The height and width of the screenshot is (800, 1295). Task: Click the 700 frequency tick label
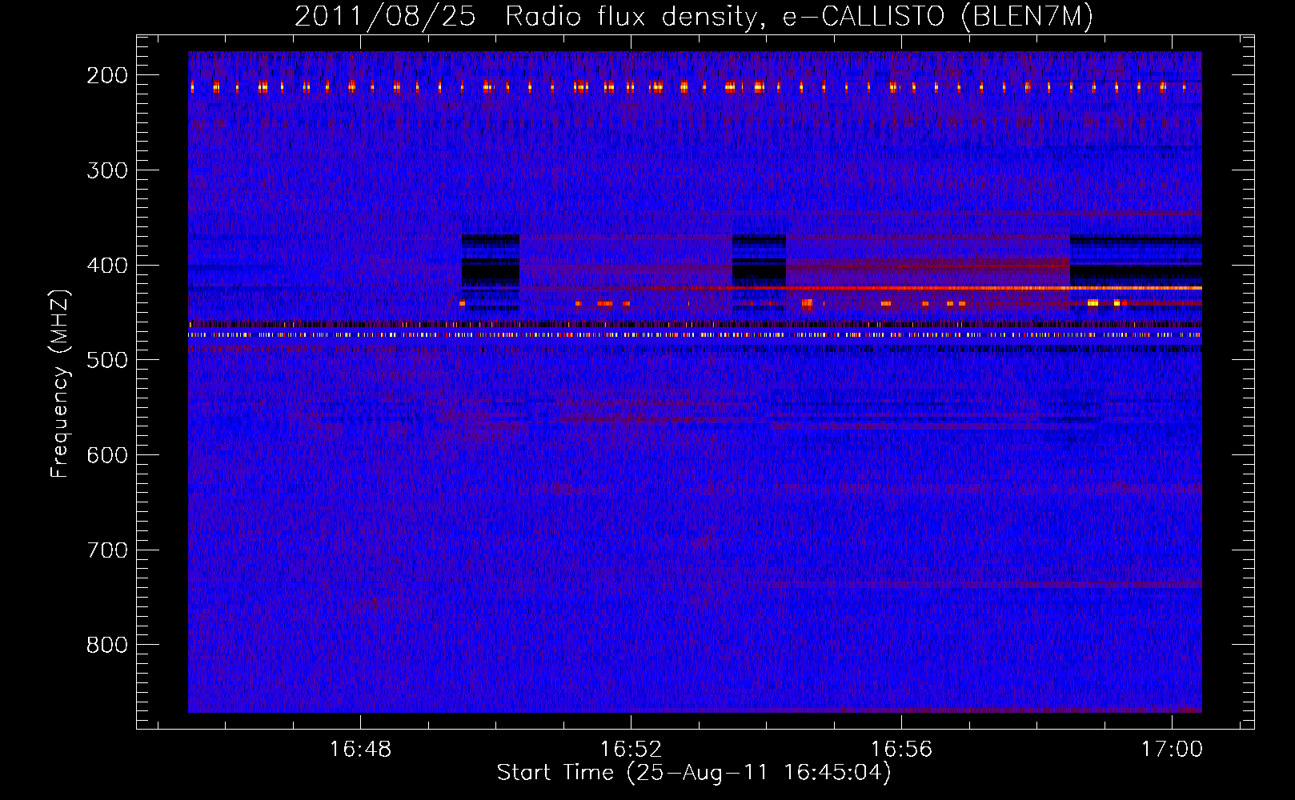(106, 550)
